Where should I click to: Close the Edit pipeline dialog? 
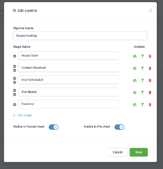(x=150, y=11)
